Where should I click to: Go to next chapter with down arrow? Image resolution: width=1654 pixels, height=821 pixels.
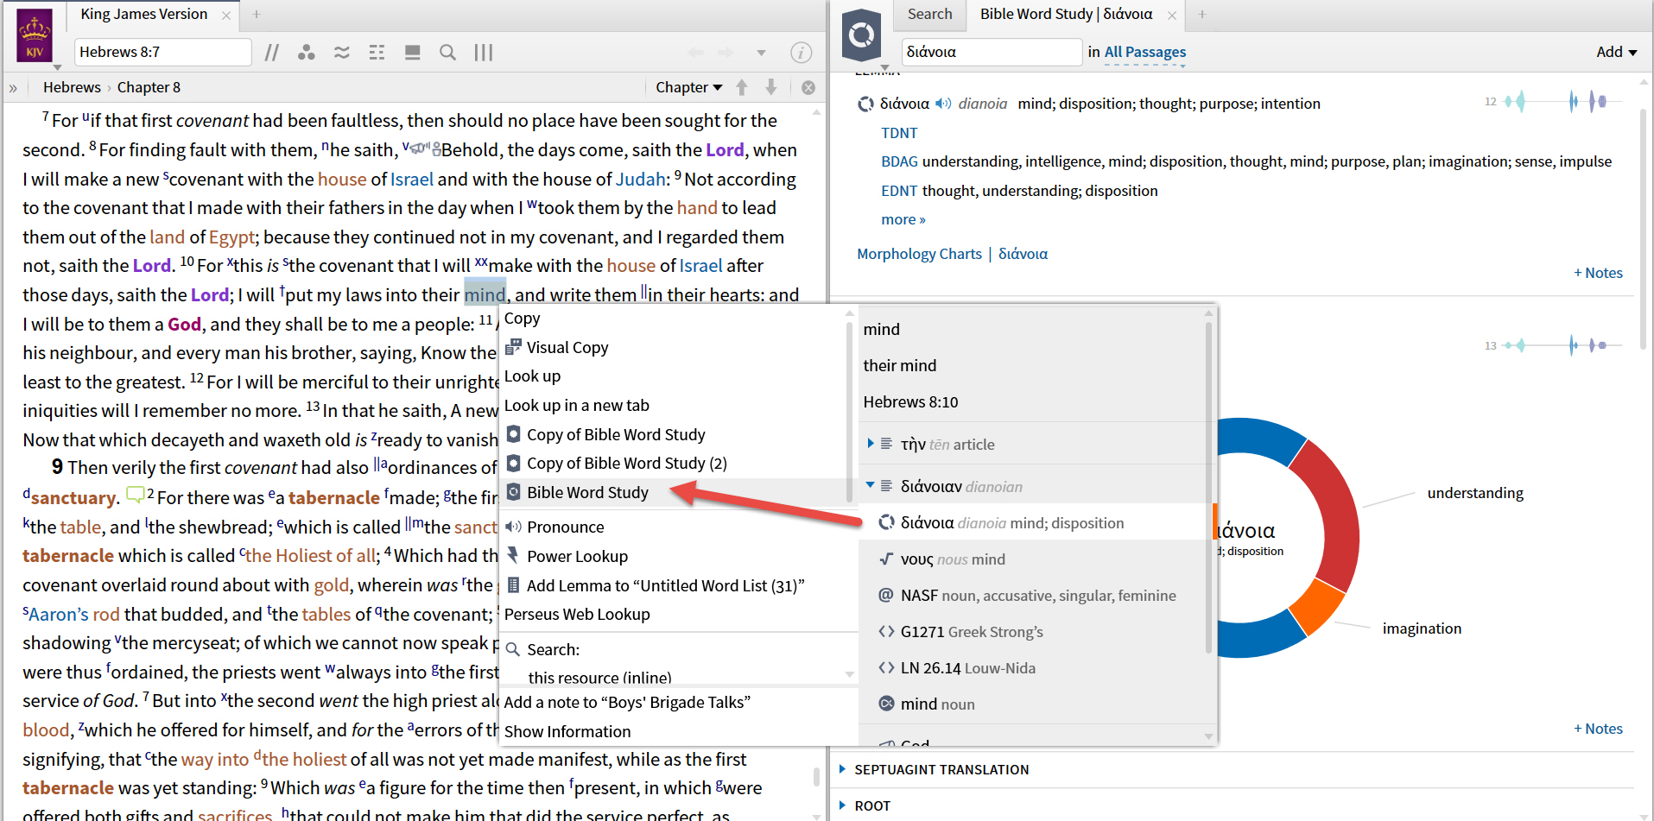tap(771, 87)
